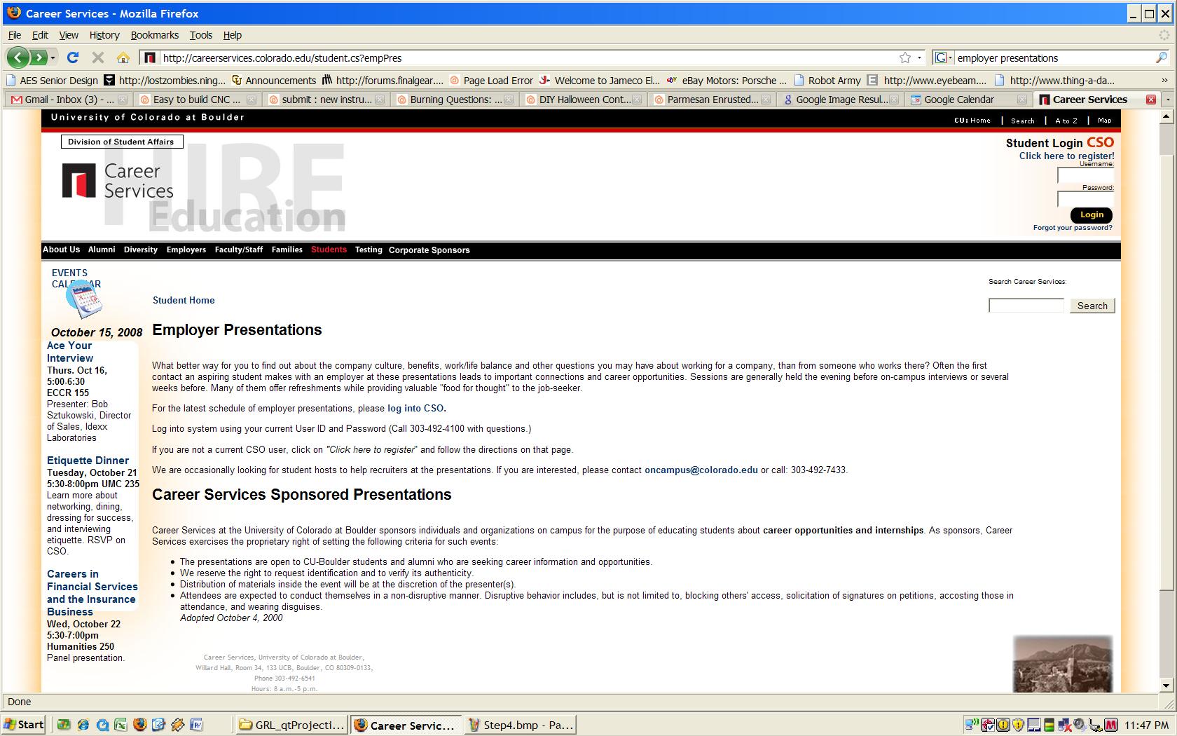
Task: Reload the current page
Action: click(x=72, y=57)
